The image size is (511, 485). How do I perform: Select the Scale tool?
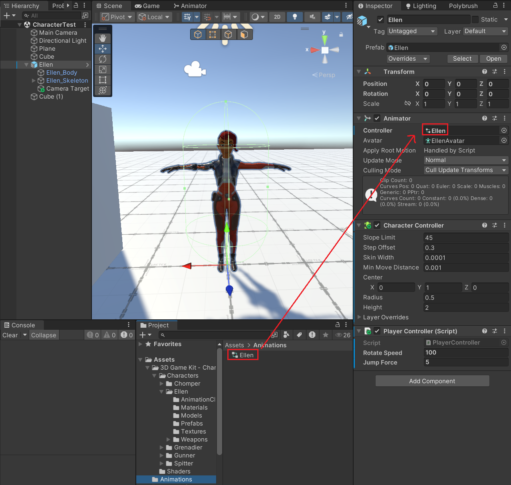(x=103, y=69)
